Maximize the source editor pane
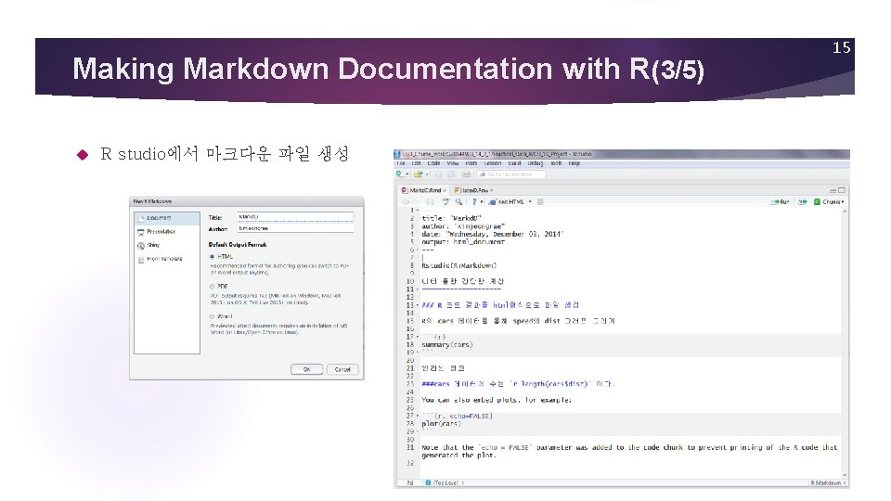Viewport: 891px width, 501px height. click(842, 190)
